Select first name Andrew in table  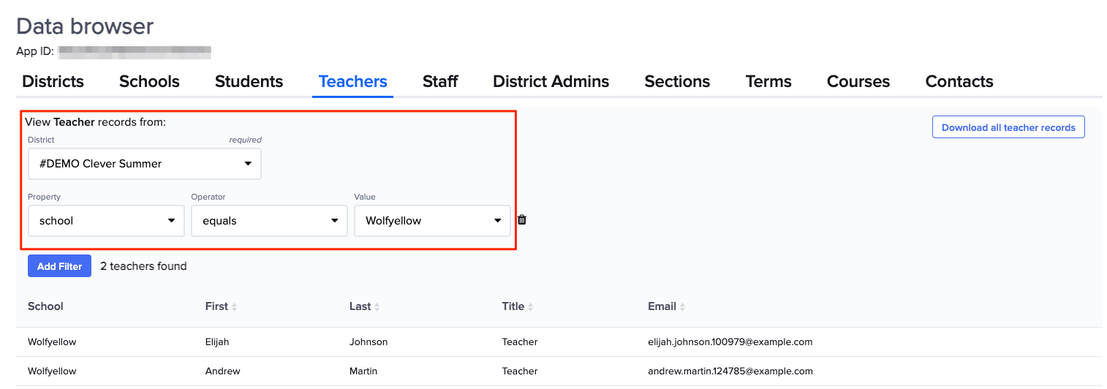222,371
